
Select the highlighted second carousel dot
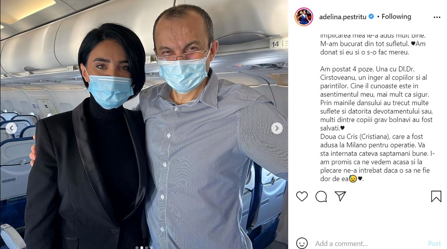tap(142, 248)
